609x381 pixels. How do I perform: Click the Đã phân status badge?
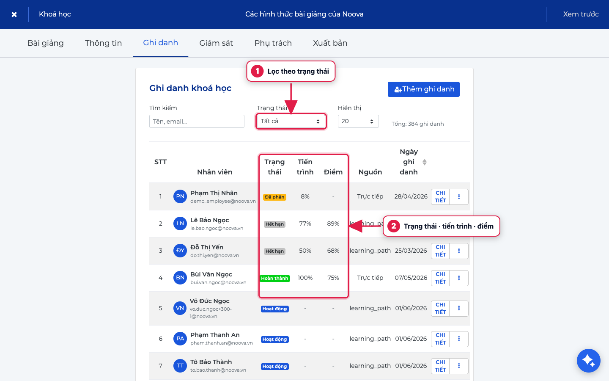click(x=274, y=197)
